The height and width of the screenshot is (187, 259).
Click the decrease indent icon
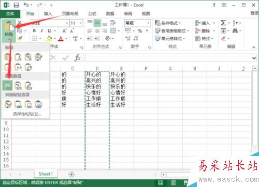point(90,38)
